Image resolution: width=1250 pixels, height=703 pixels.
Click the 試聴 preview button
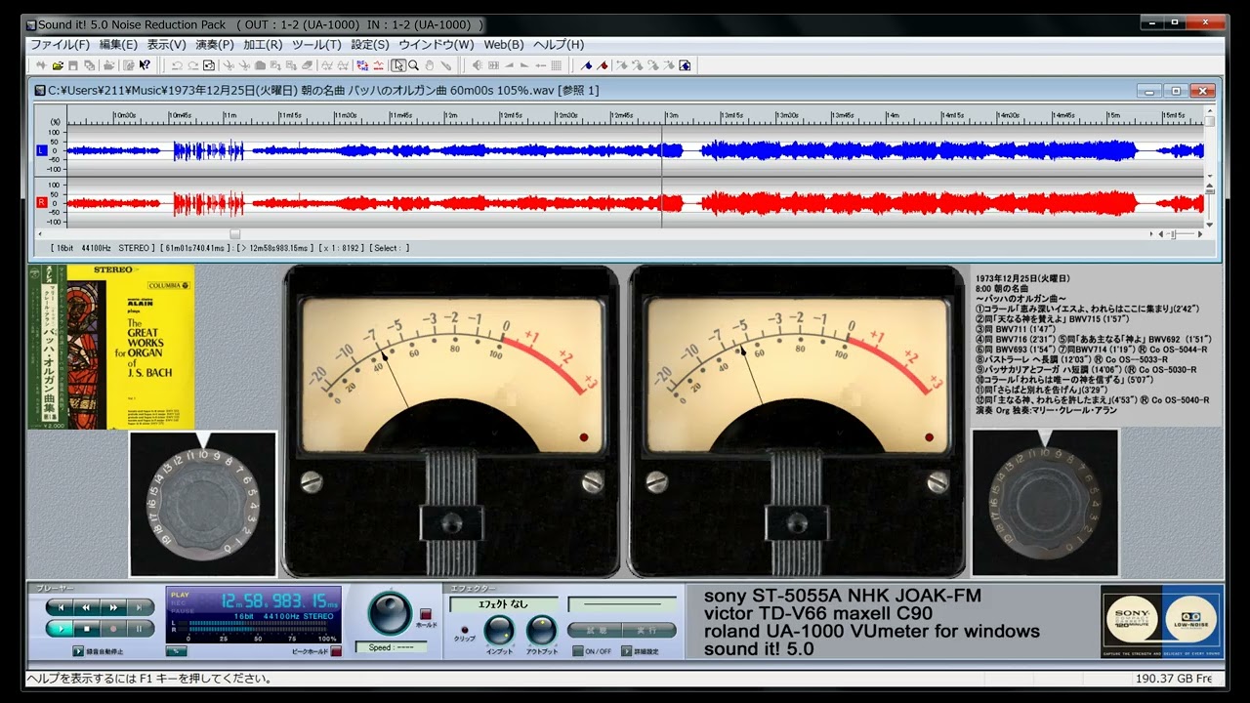coord(595,630)
